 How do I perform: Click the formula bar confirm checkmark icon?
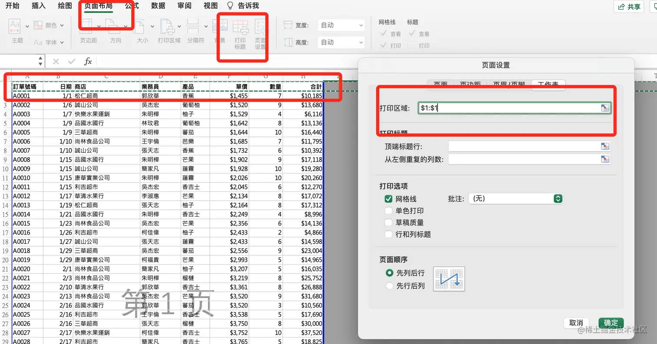point(72,61)
